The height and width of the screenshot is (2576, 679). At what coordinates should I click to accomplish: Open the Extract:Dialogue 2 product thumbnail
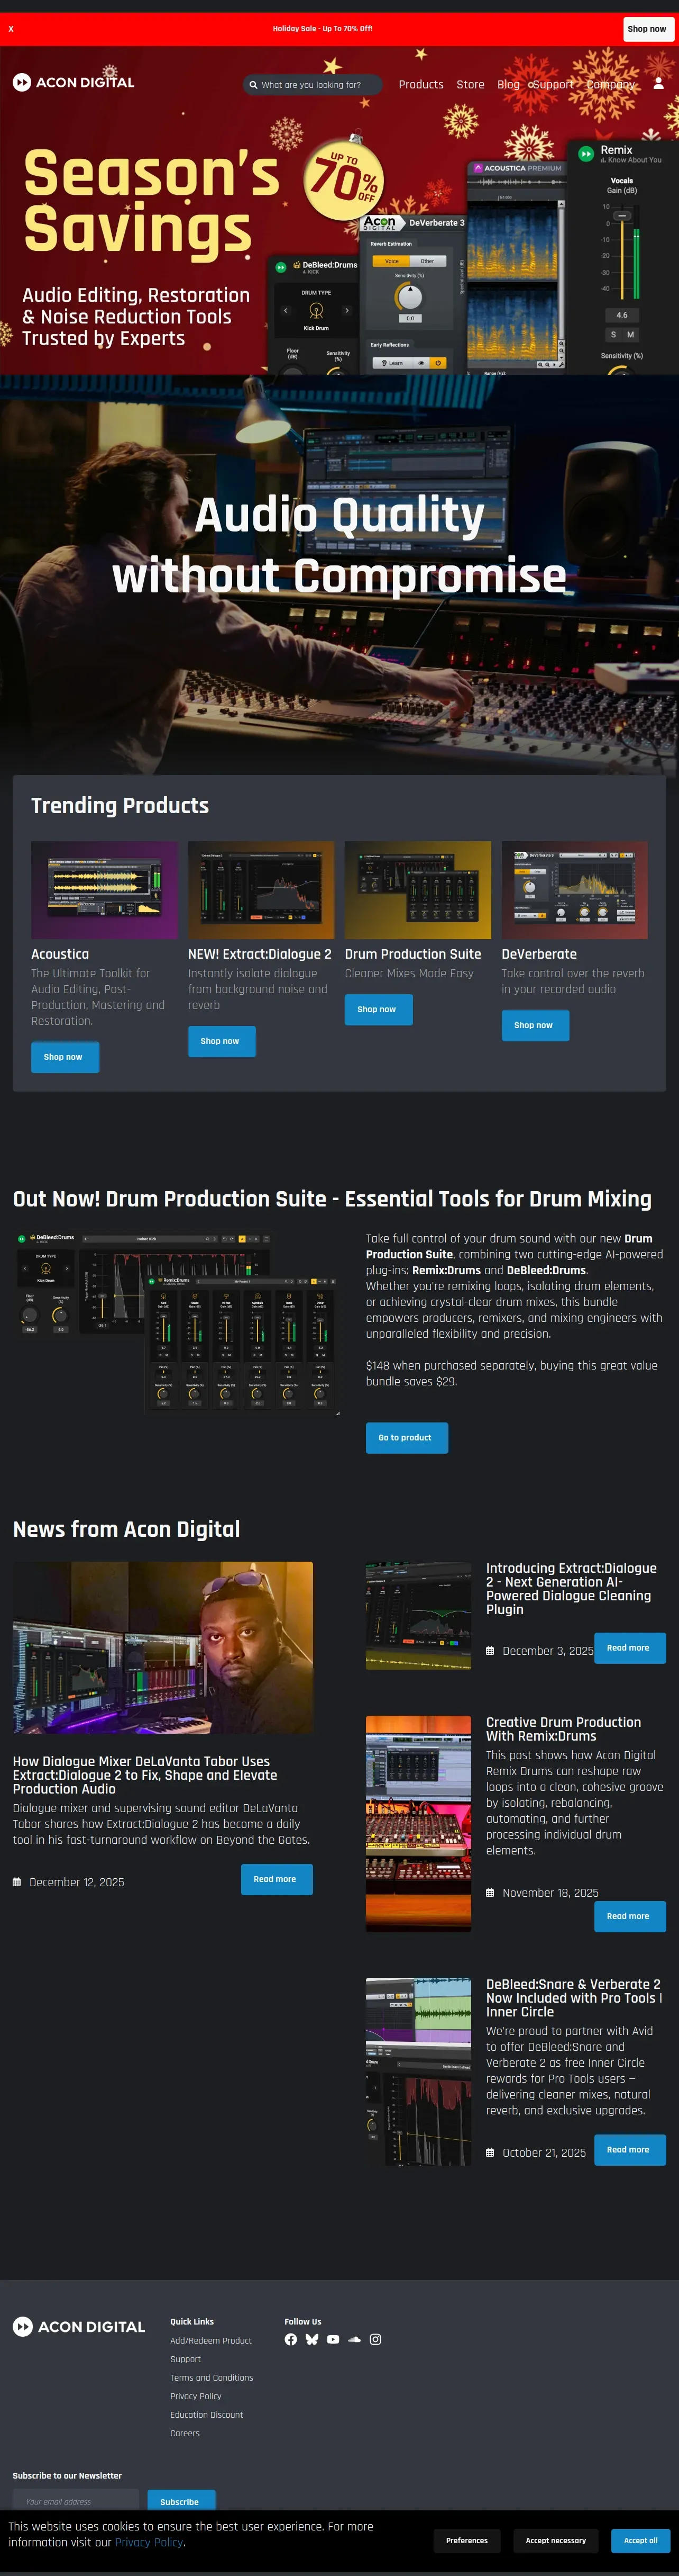click(261, 889)
